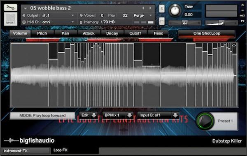This screenshot has width=247, height=156.
Task: Click the 'new' instrument icon thumbnail
Action: [x=11, y=19]
